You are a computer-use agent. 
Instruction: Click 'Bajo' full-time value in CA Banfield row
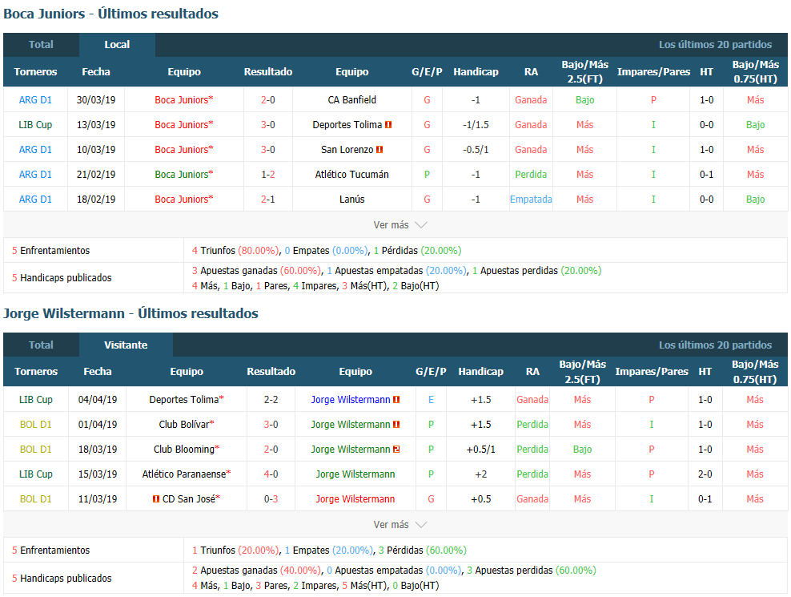click(x=584, y=100)
